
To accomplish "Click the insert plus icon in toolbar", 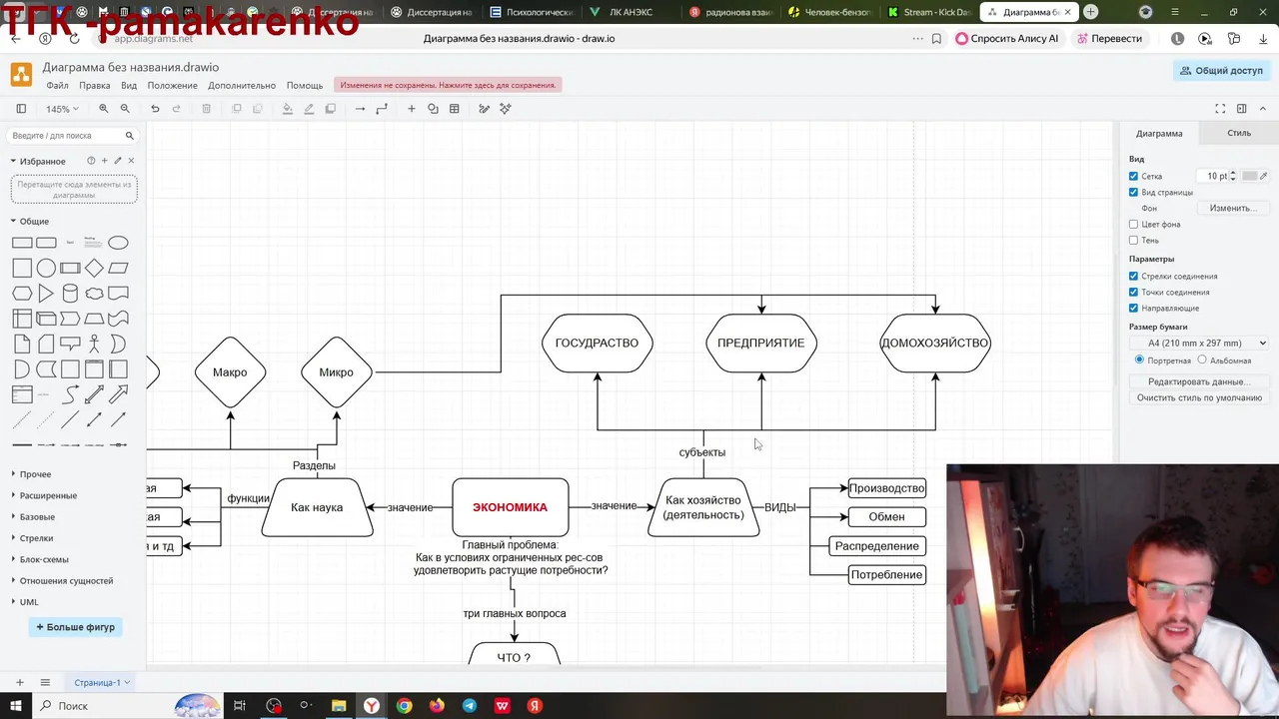I will pyautogui.click(x=411, y=109).
